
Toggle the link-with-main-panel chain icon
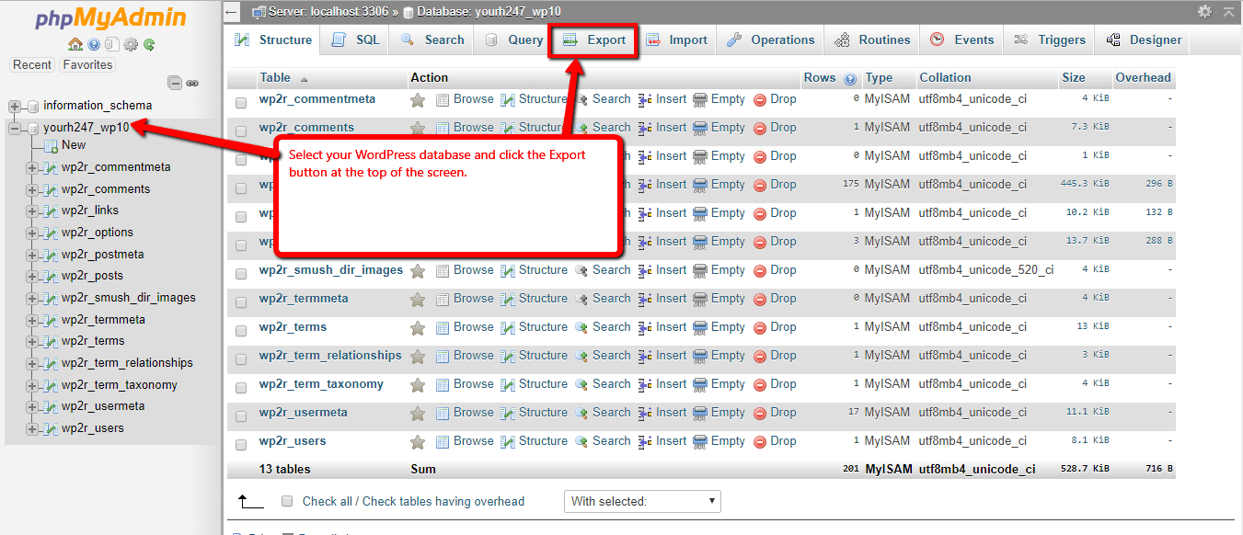coord(192,83)
